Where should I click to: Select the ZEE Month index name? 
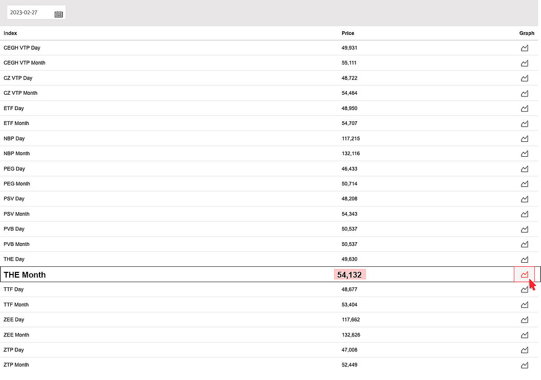coord(16,334)
